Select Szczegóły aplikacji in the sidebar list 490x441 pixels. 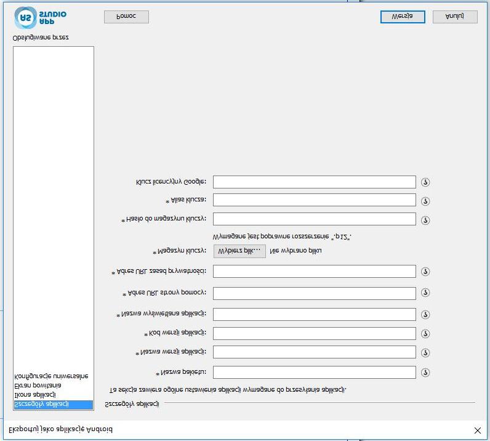[54, 405]
